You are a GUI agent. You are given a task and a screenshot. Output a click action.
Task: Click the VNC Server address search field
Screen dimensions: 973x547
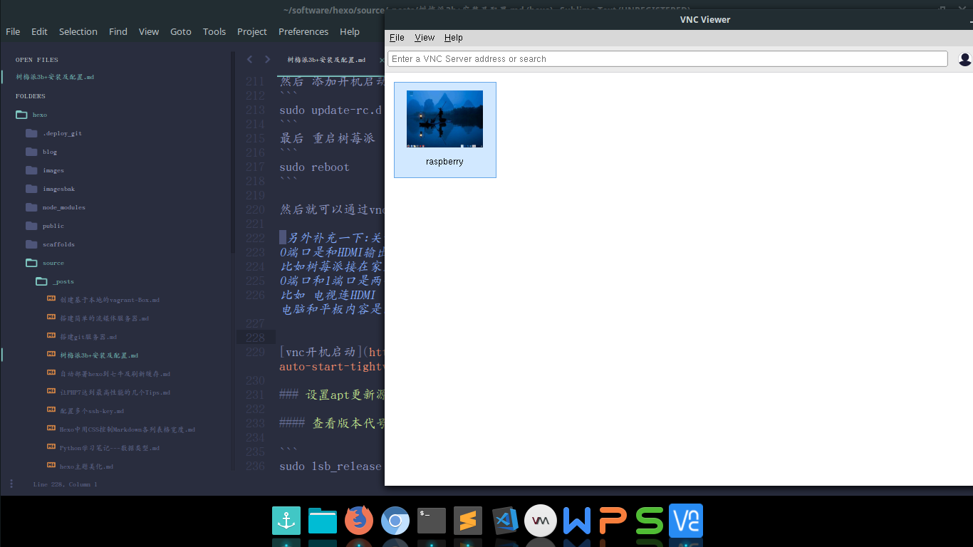tap(667, 59)
